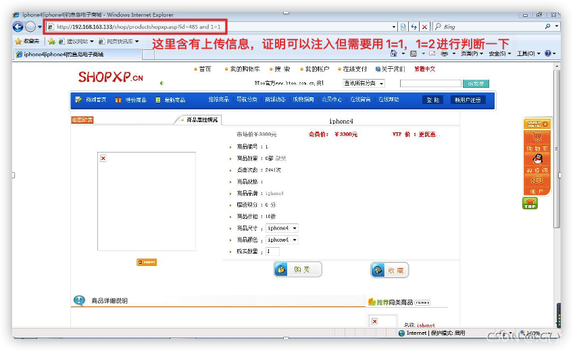Open the 网页快讯库 web slice gallery
The height and width of the screenshot is (351, 573).
119,41
